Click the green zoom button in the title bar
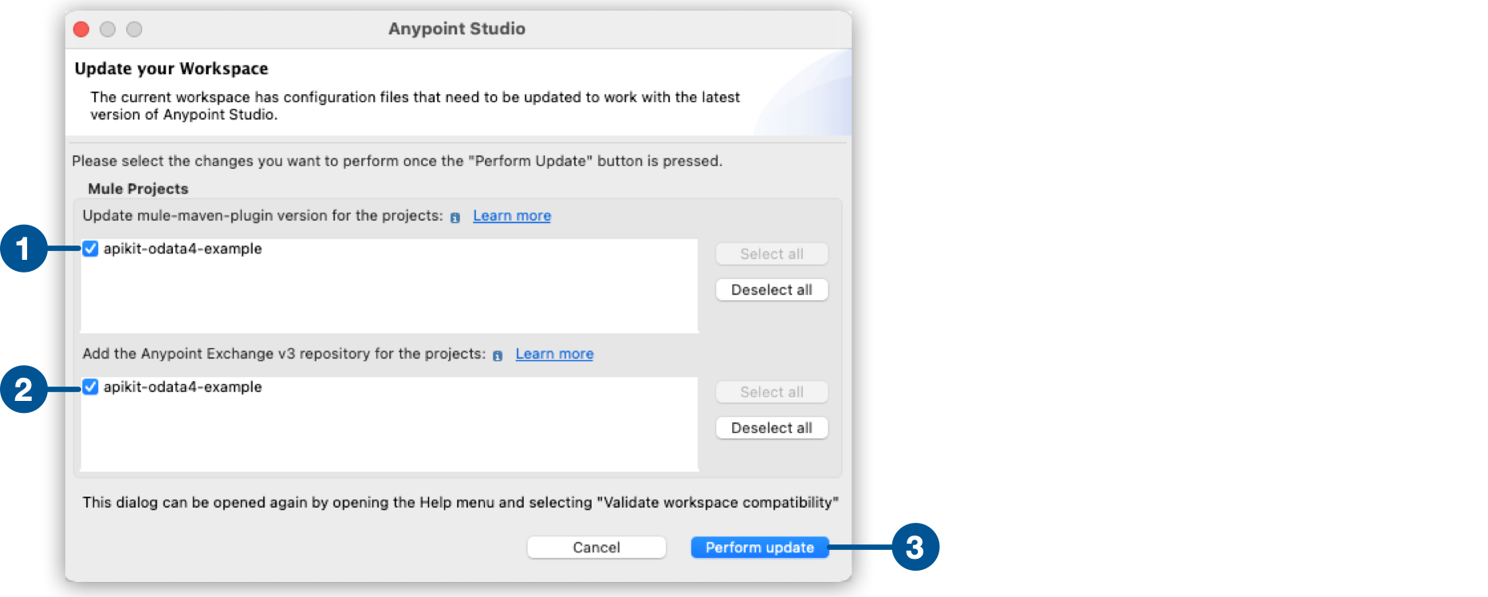The height and width of the screenshot is (597, 1488). point(134,29)
